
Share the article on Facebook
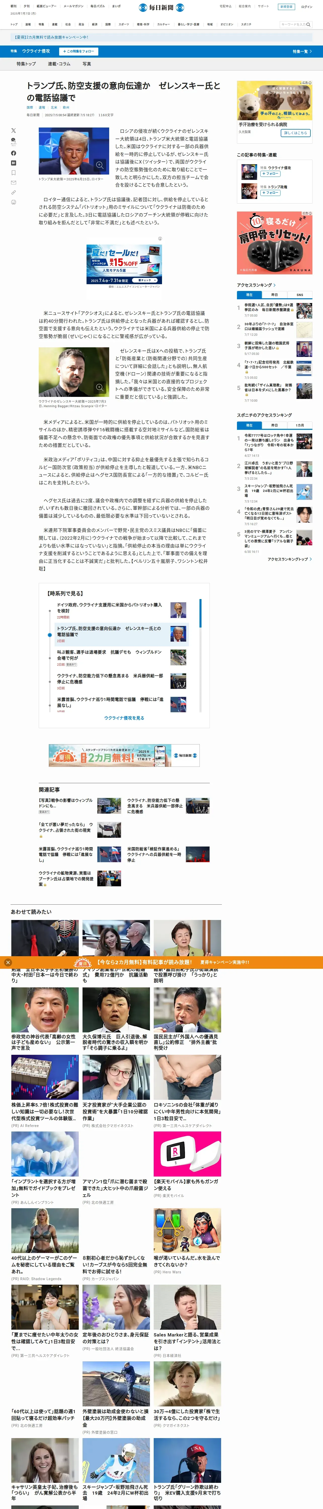tap(14, 153)
